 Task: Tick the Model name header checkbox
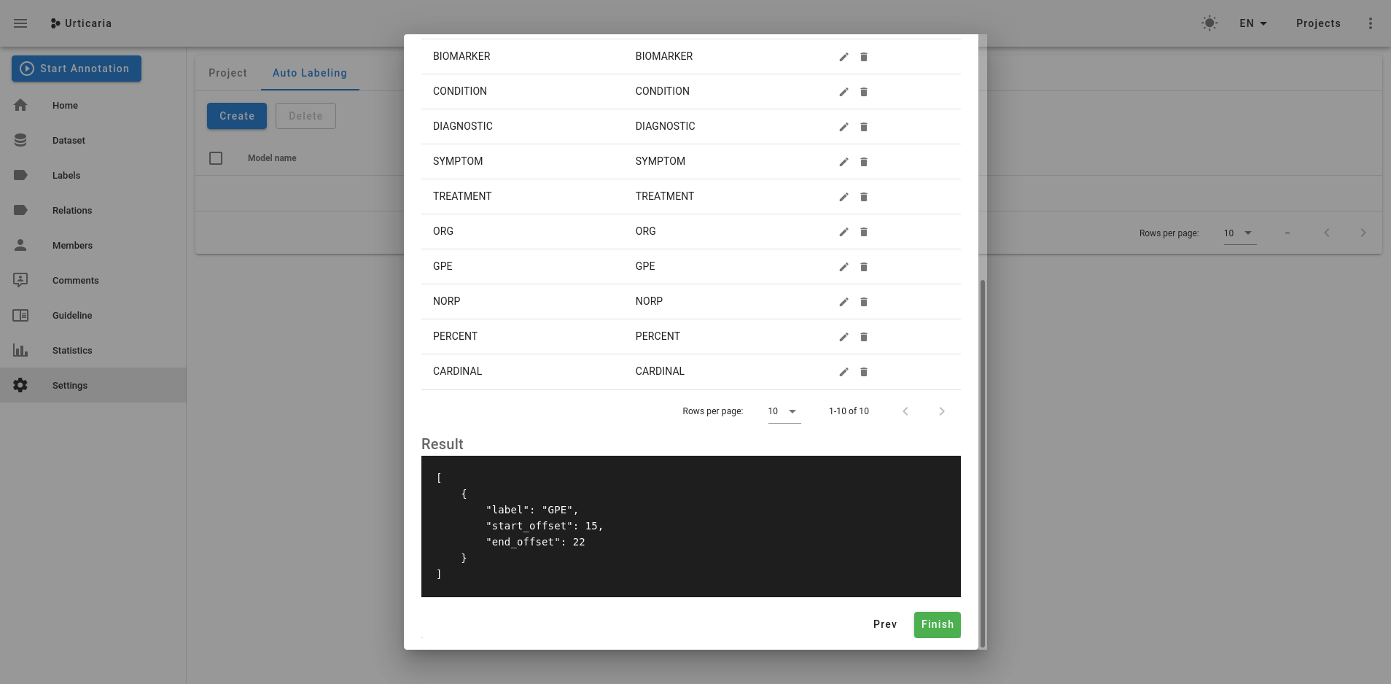click(216, 158)
